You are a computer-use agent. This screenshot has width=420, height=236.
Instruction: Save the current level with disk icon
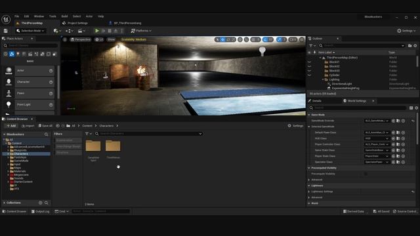point(6,31)
